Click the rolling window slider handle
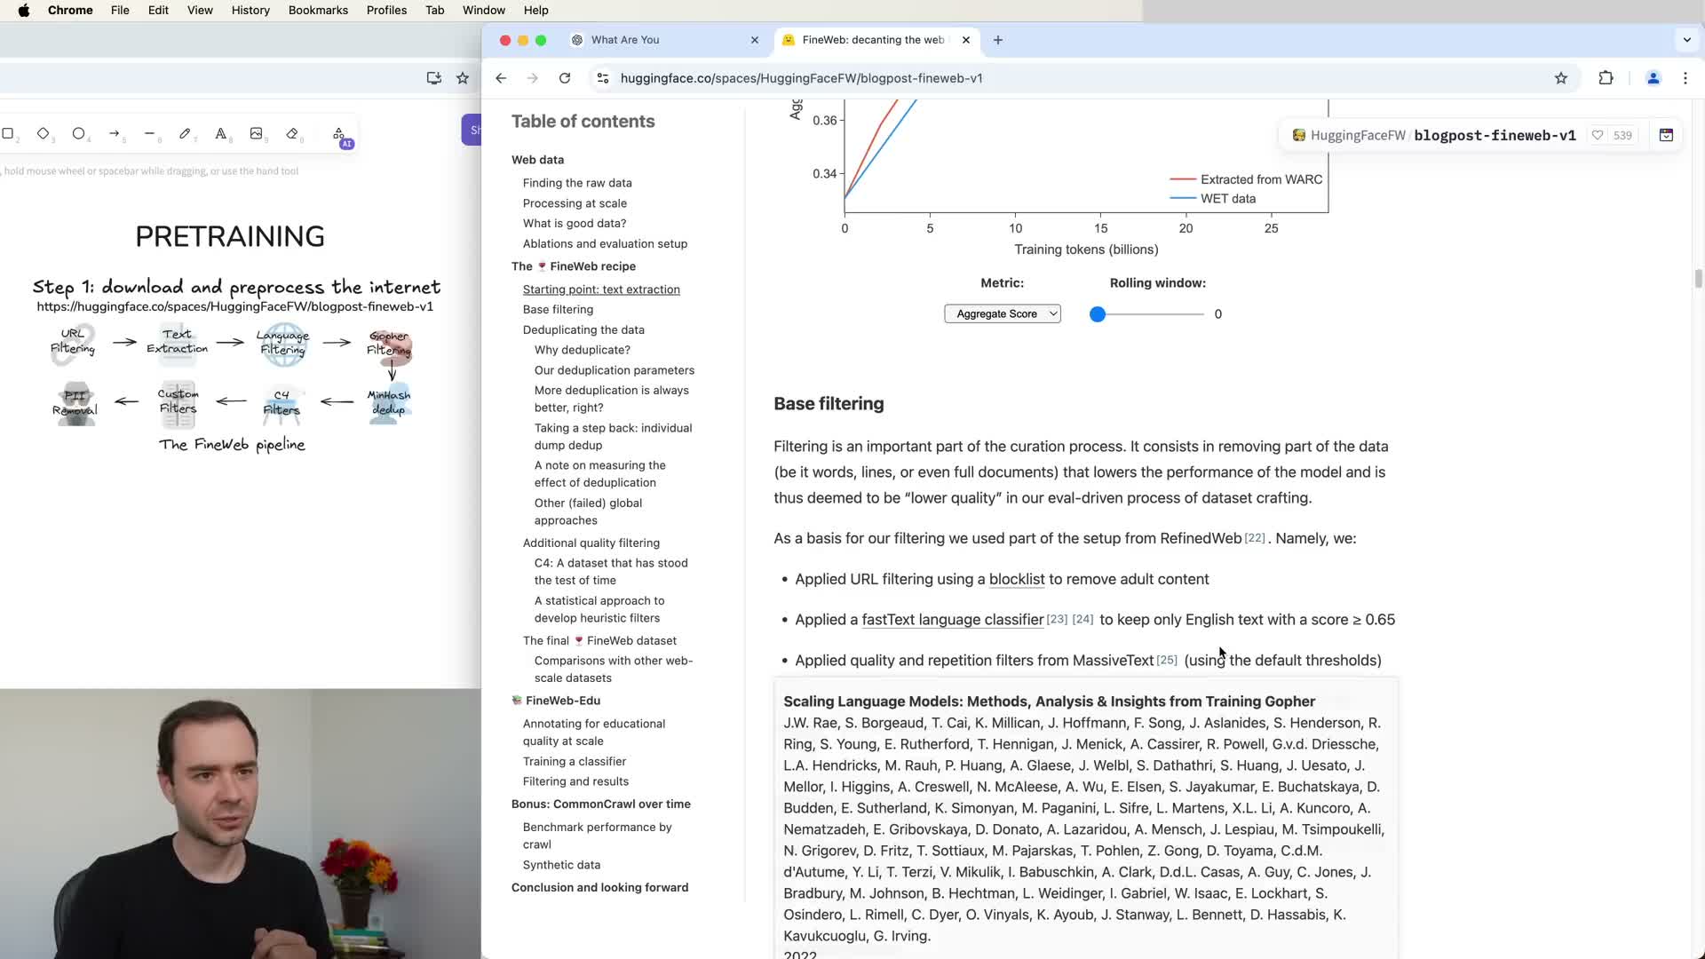The image size is (1705, 959). [x=1098, y=314]
